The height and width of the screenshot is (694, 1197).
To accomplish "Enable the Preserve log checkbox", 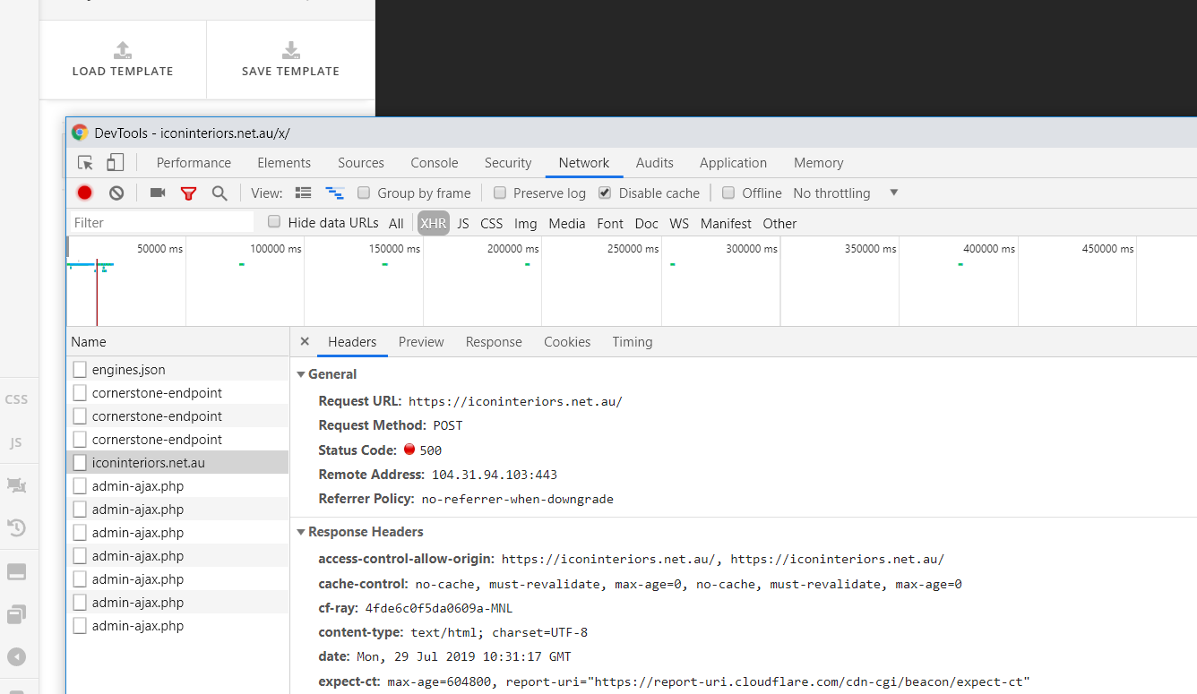I will pyautogui.click(x=500, y=193).
